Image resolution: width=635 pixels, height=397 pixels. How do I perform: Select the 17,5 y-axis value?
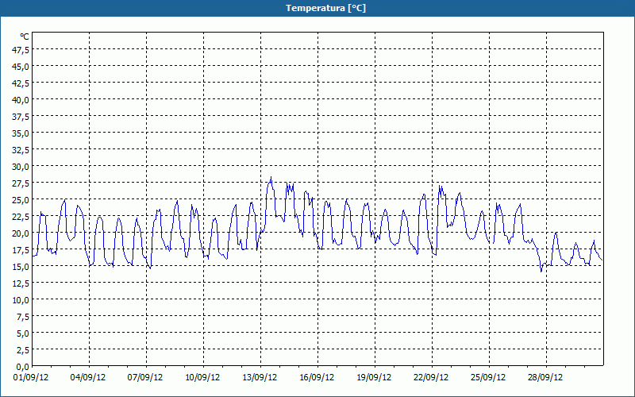tap(21, 250)
